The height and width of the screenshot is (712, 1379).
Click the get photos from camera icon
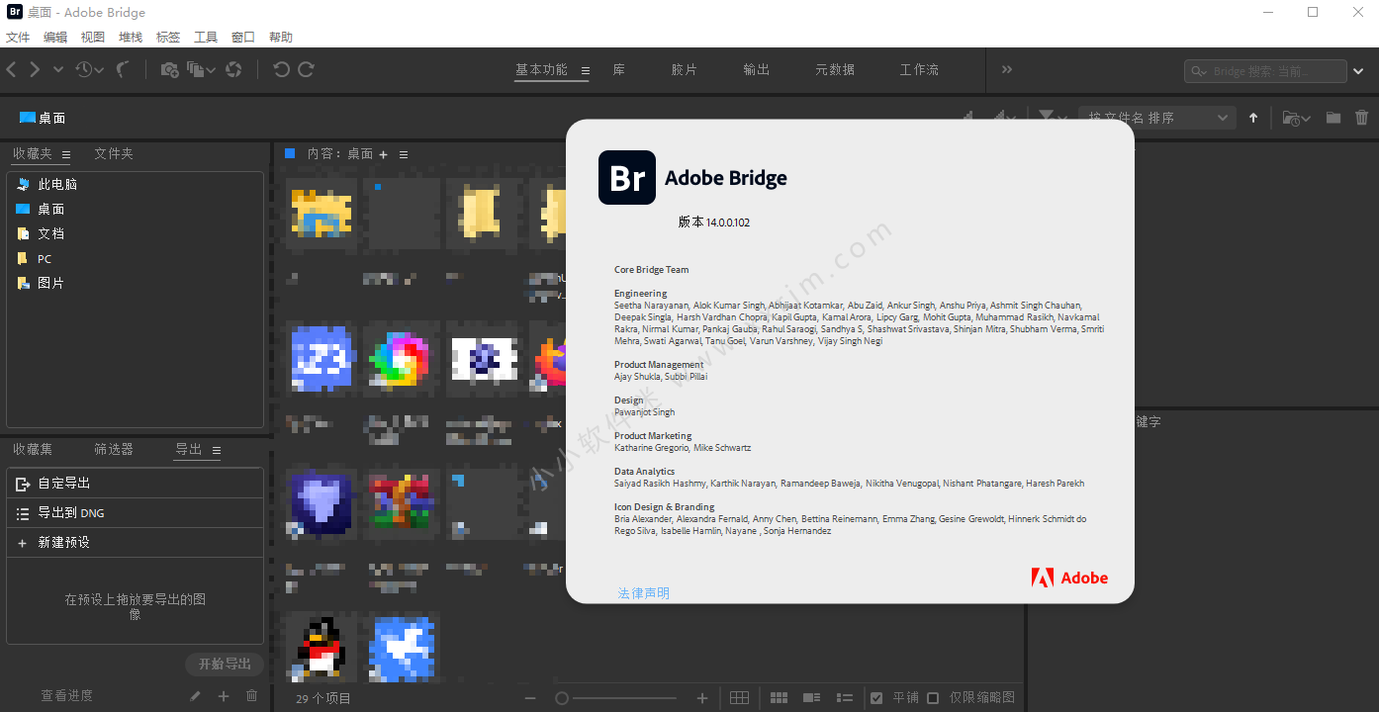(x=170, y=69)
